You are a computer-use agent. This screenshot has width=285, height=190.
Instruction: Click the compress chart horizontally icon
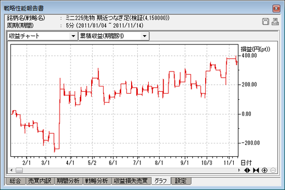(x=256, y=170)
